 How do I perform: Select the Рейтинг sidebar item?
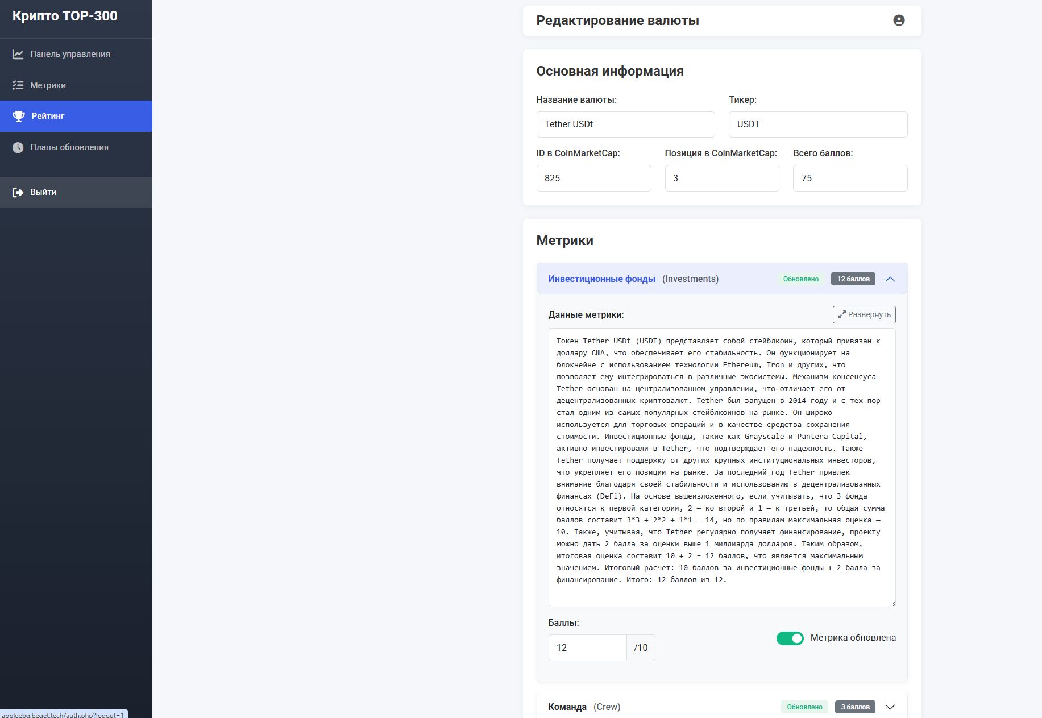coord(76,116)
